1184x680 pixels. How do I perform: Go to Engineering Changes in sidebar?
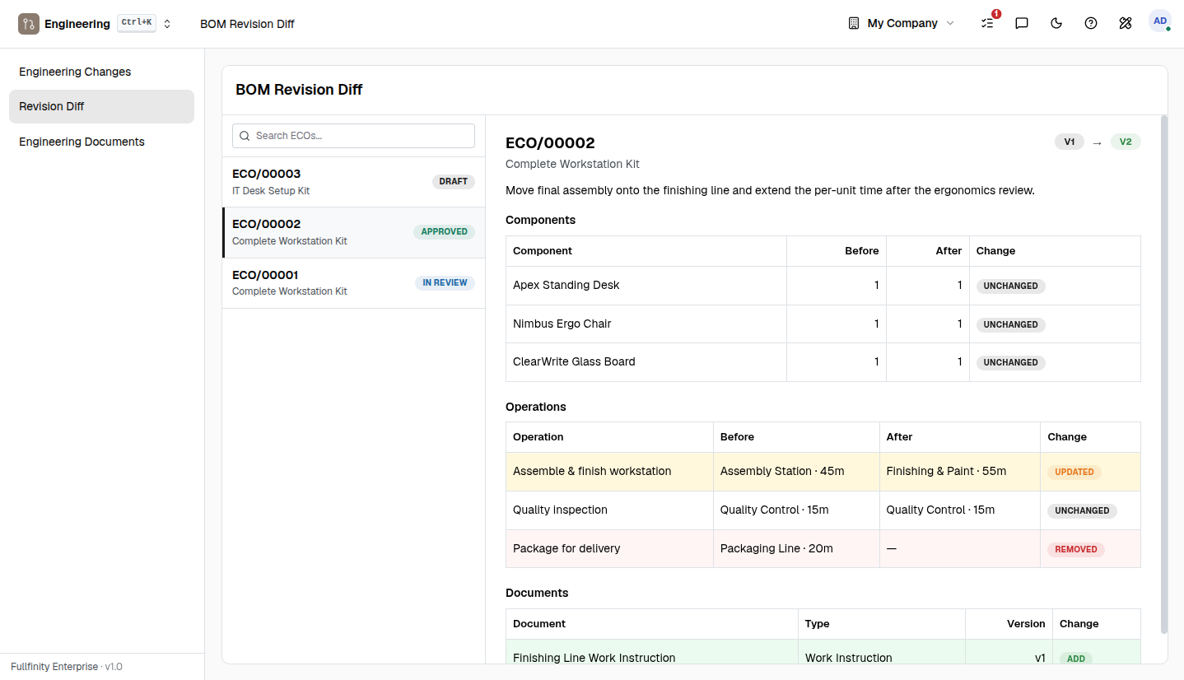click(101, 72)
